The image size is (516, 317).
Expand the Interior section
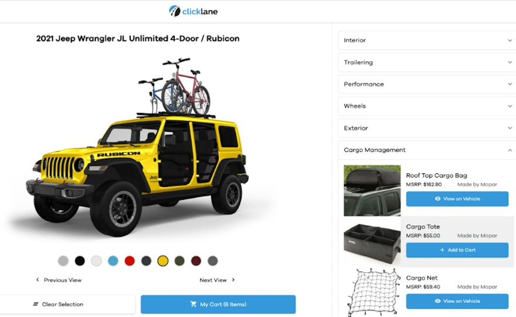click(x=427, y=40)
